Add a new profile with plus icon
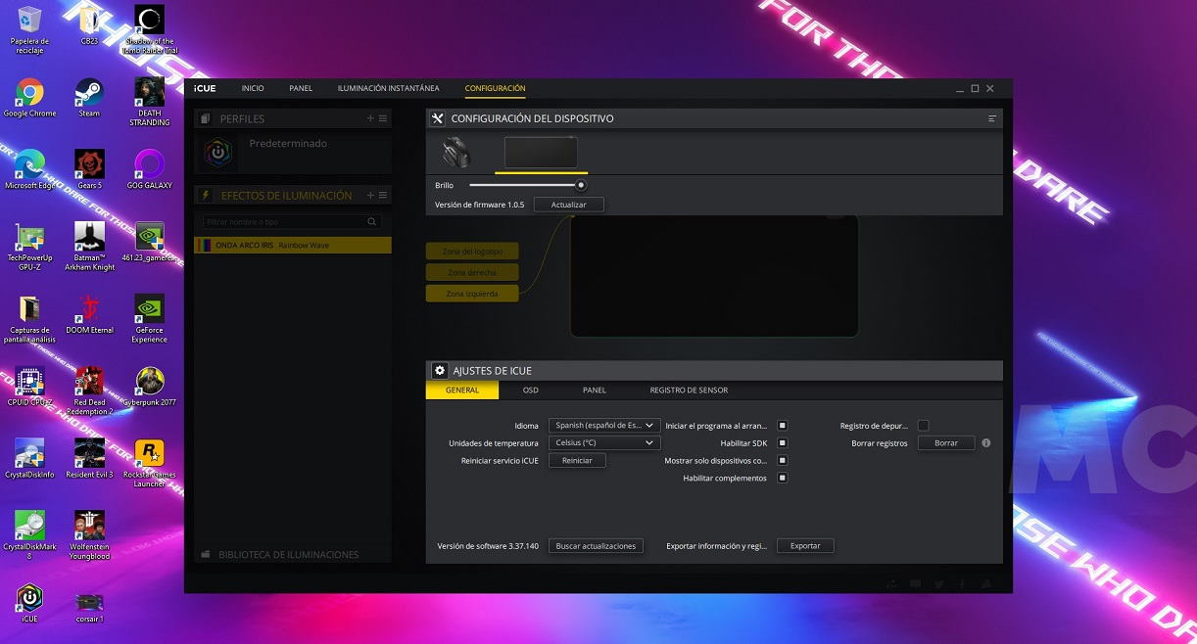 point(370,118)
